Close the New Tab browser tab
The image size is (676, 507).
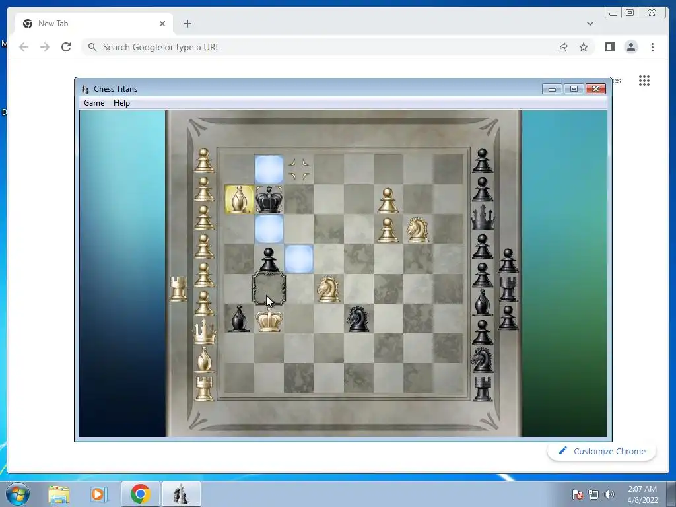(x=162, y=24)
